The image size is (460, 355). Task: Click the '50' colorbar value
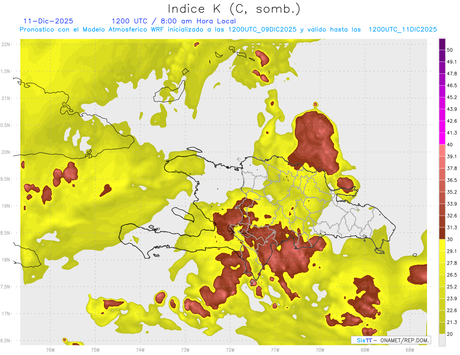coord(450,50)
